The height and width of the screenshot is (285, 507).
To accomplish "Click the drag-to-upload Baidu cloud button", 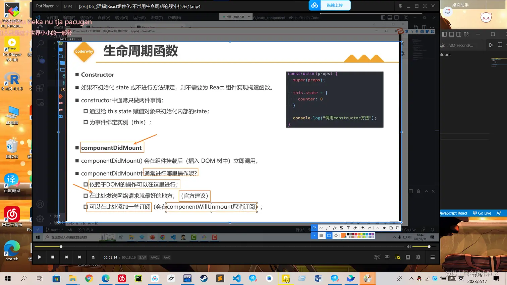I will coord(330,5).
